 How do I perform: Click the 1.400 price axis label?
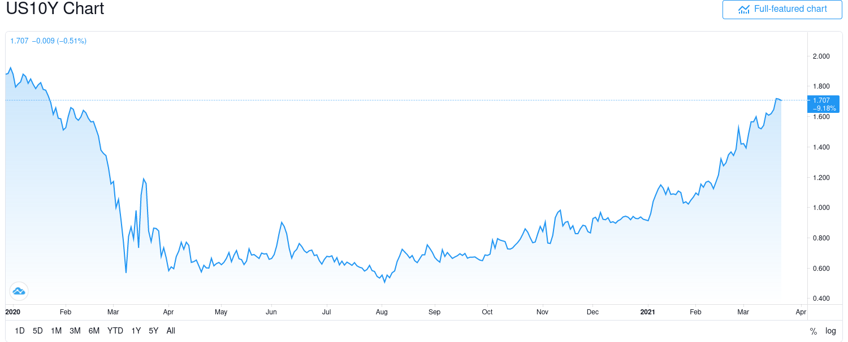[x=821, y=147]
